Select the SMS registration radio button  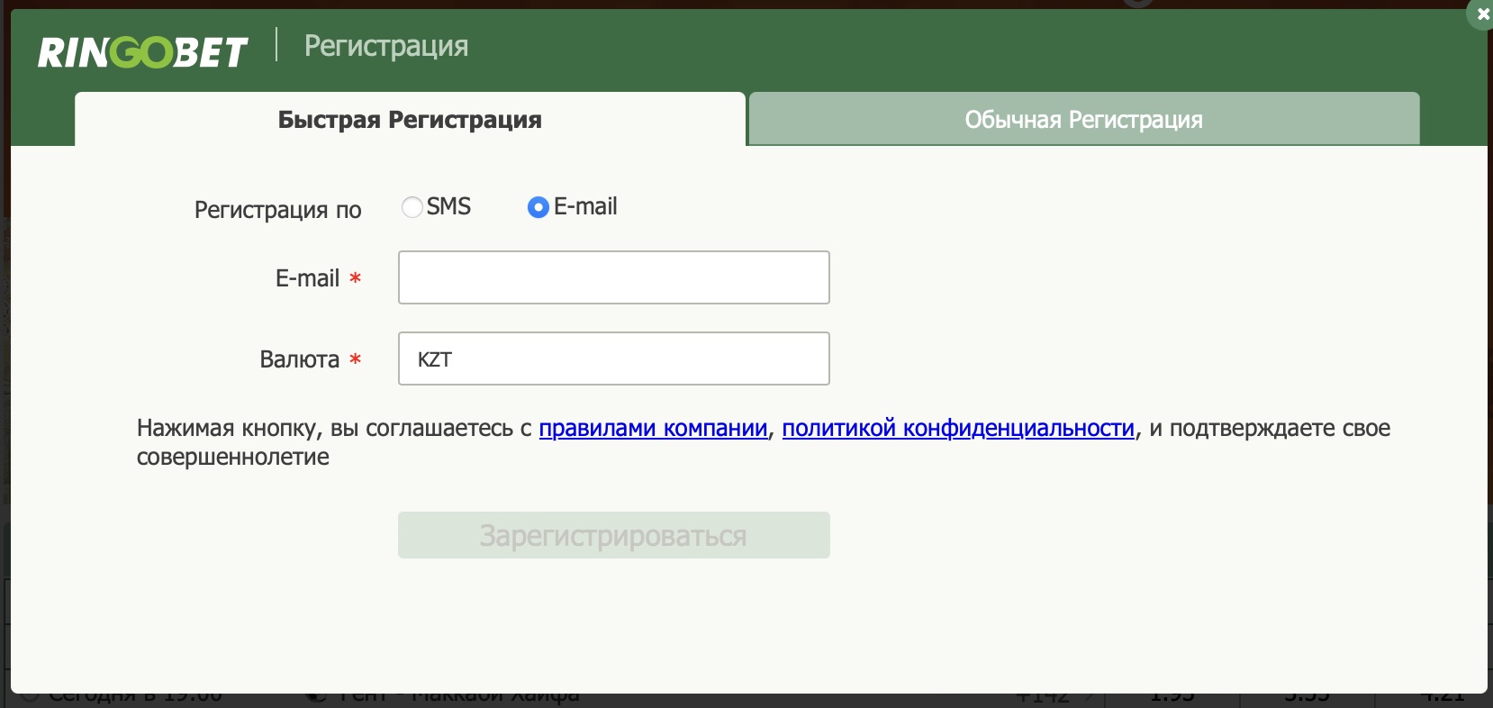click(x=412, y=207)
